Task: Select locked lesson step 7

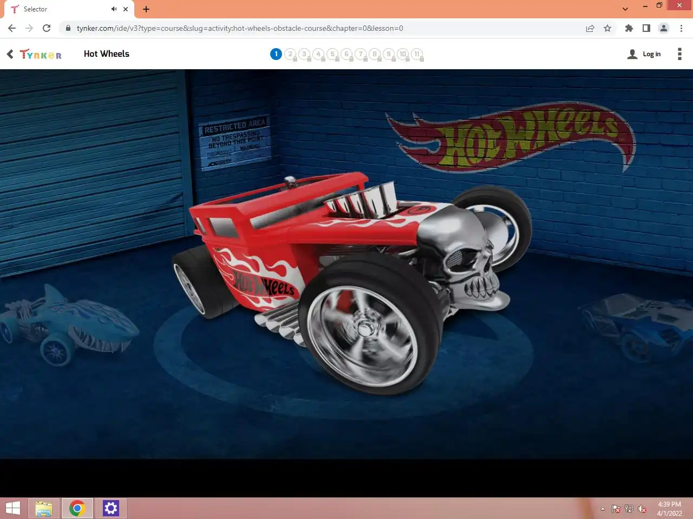Action: (361, 54)
